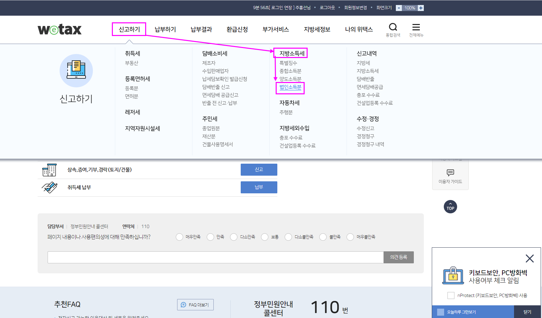Click the 신고 button for 상속,증여,기부,경락
542x318 pixels.
(x=259, y=170)
